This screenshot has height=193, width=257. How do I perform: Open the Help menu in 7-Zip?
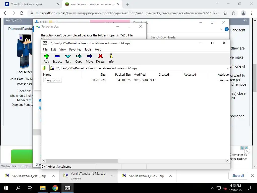(x=98, y=50)
